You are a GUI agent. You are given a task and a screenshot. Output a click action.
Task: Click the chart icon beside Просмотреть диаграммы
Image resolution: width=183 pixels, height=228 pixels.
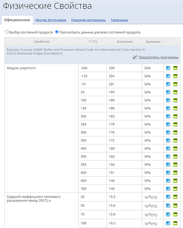pos(135,57)
